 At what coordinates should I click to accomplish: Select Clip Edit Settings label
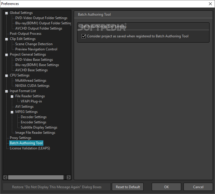point(23,39)
